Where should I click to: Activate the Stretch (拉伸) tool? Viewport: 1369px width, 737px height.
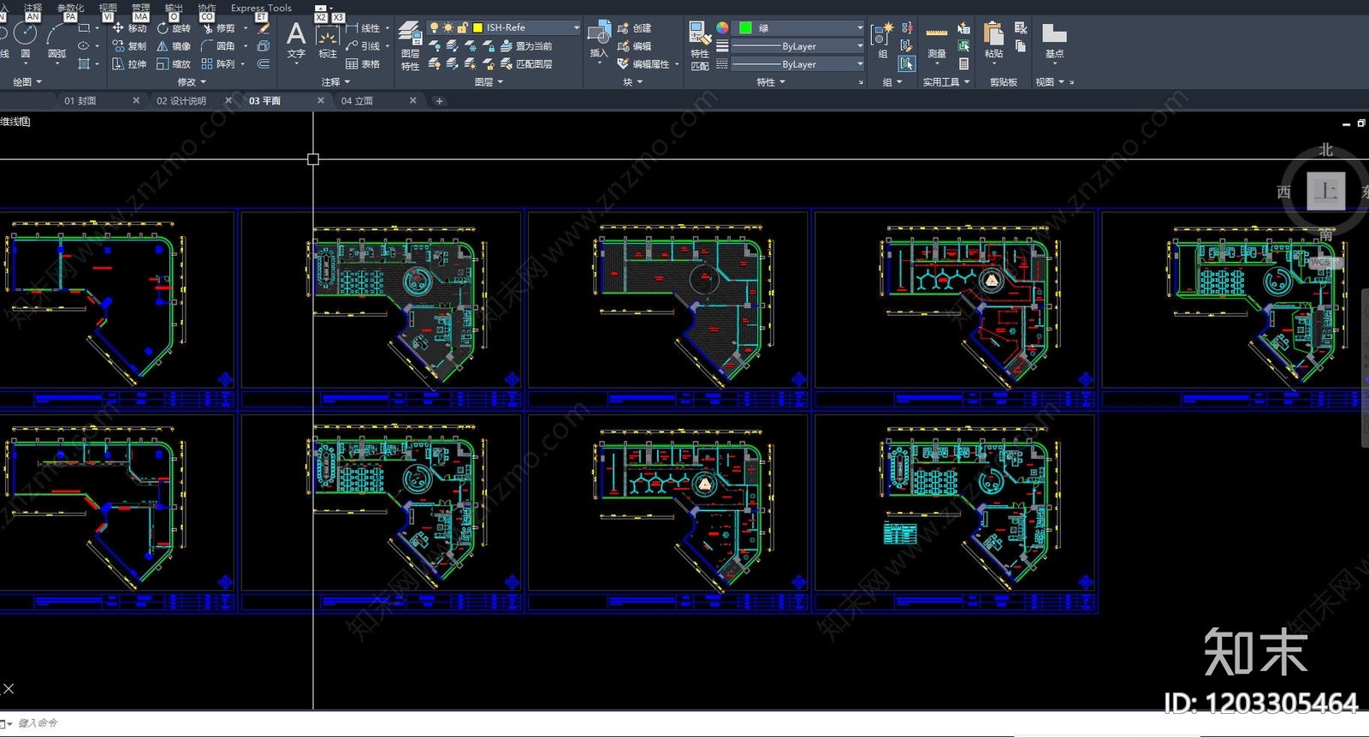tap(129, 64)
